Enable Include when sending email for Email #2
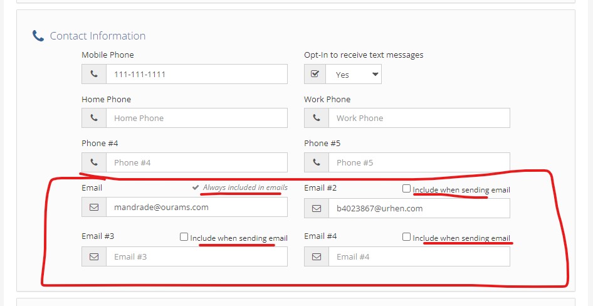The image size is (593, 306). 407,189
